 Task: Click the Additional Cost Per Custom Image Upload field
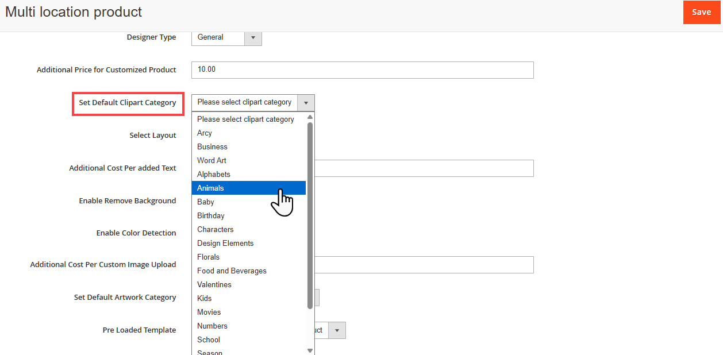(424, 265)
